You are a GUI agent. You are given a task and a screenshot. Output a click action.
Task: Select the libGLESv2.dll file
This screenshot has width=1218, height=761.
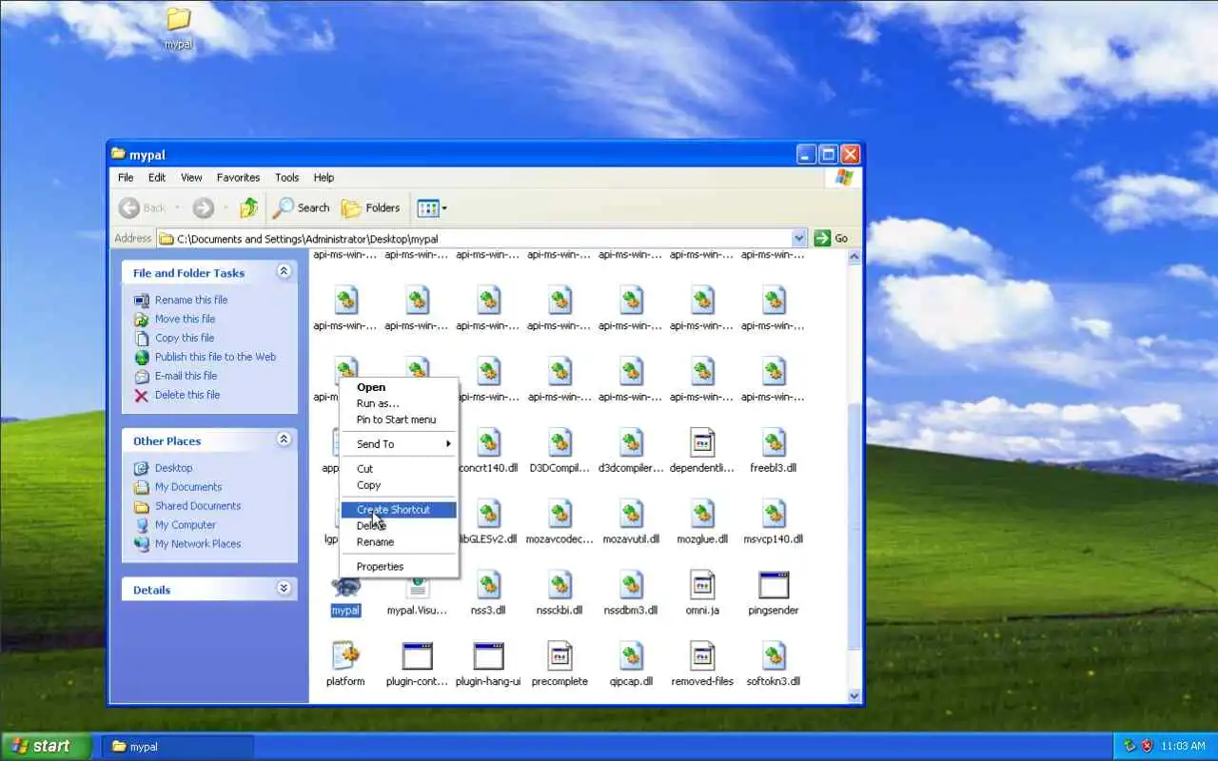click(489, 522)
